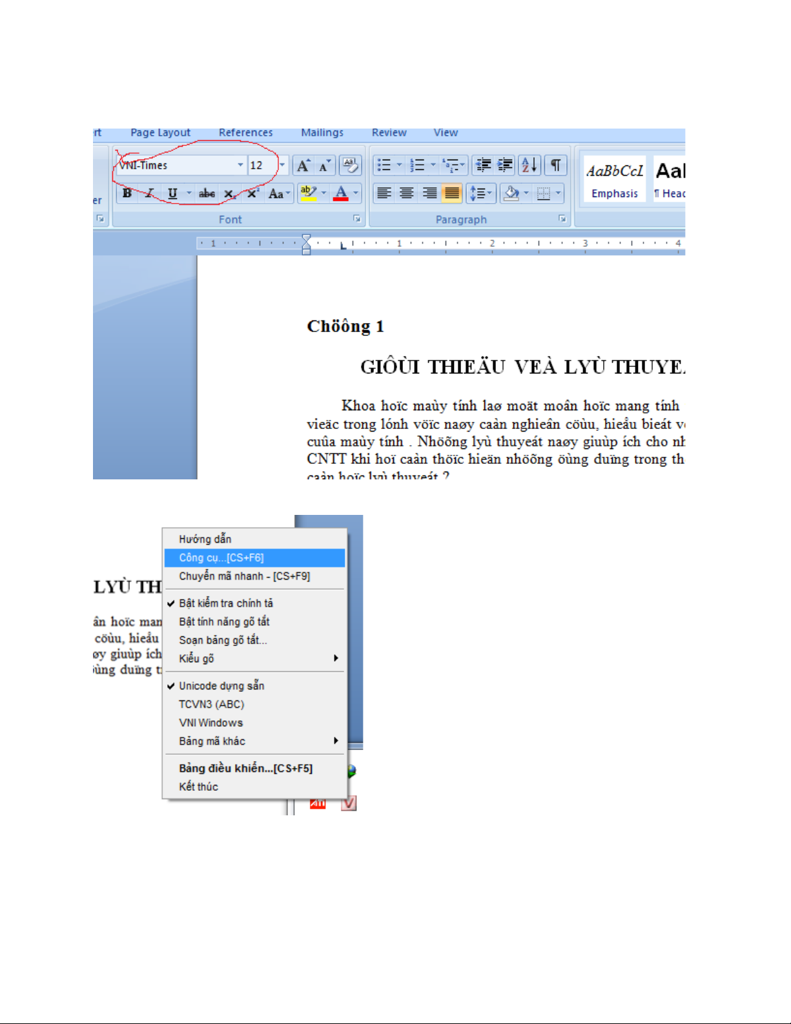
Task: Click the Sort A-Z icon
Action: pos(529,165)
